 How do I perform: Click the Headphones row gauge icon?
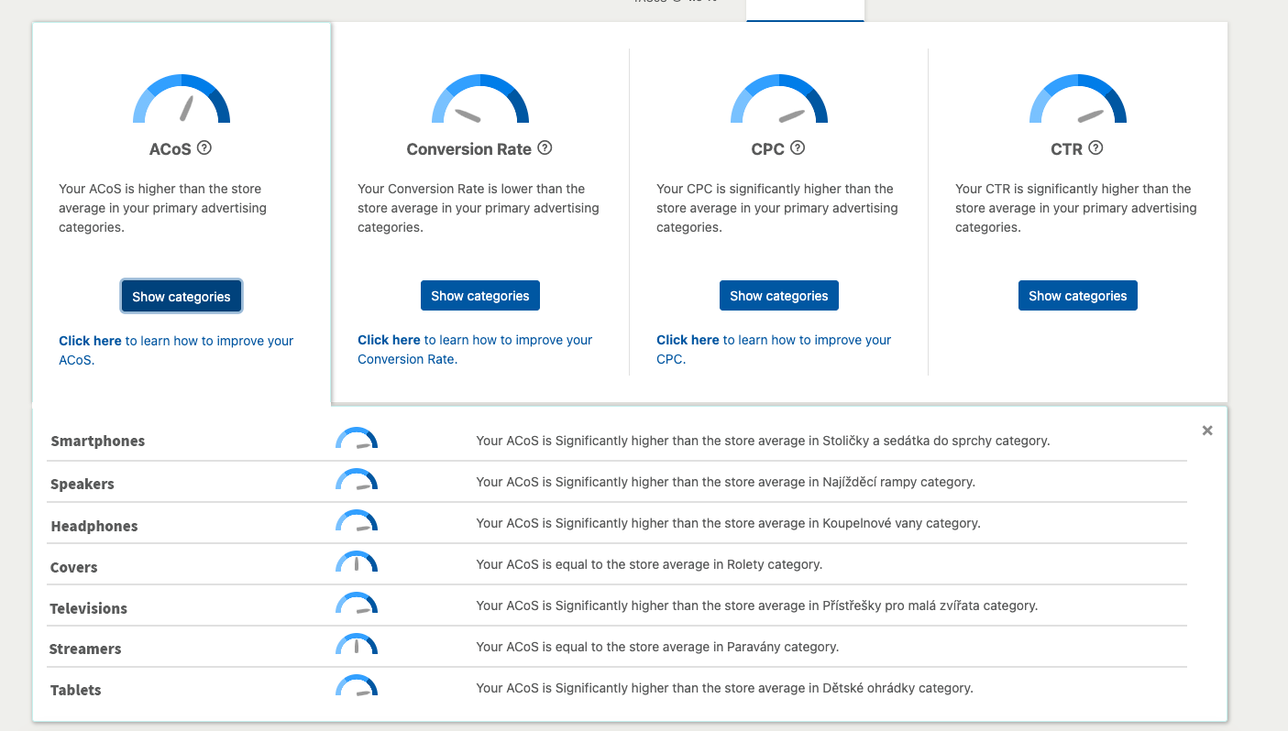pyautogui.click(x=357, y=521)
